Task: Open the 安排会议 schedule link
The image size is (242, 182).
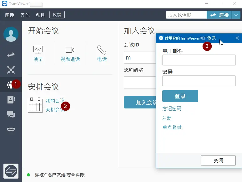Action: coord(55,109)
